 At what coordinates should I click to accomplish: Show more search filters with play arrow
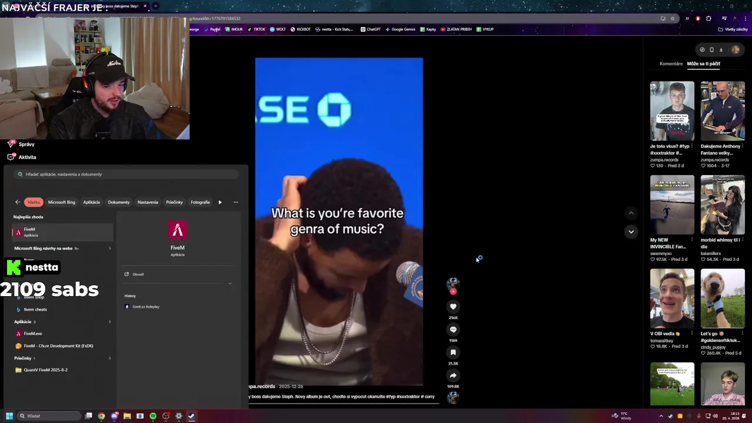220,202
